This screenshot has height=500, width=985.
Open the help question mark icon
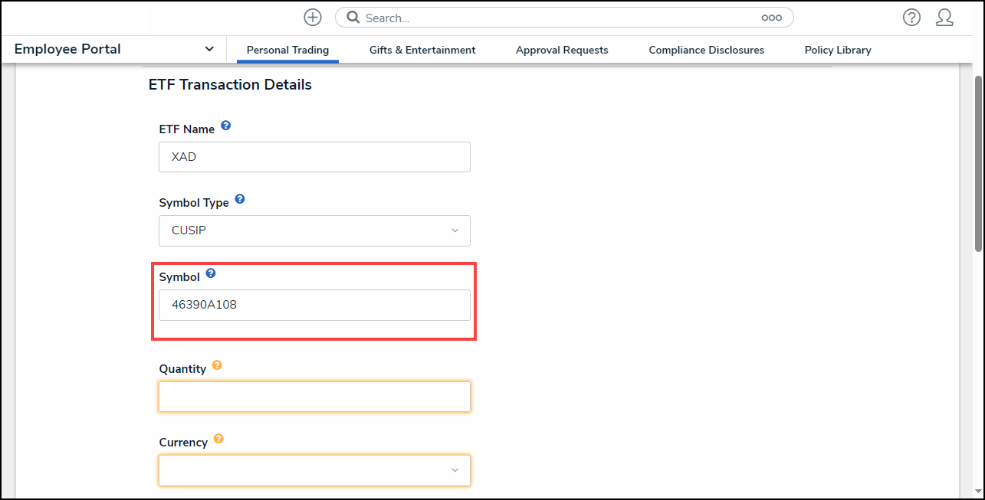tap(911, 18)
